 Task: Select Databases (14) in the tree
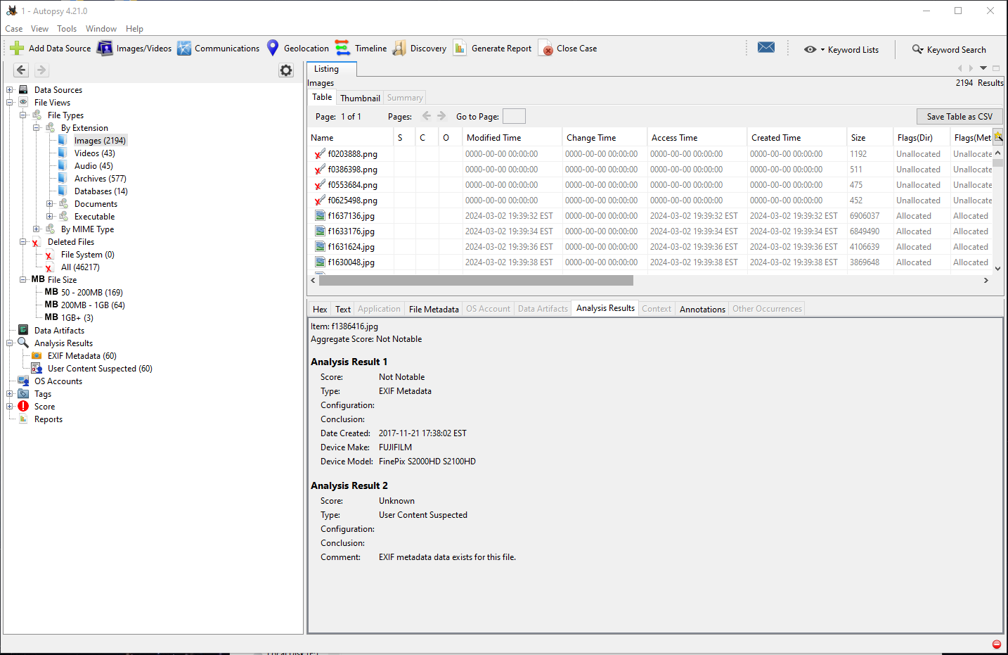pyautogui.click(x=101, y=191)
